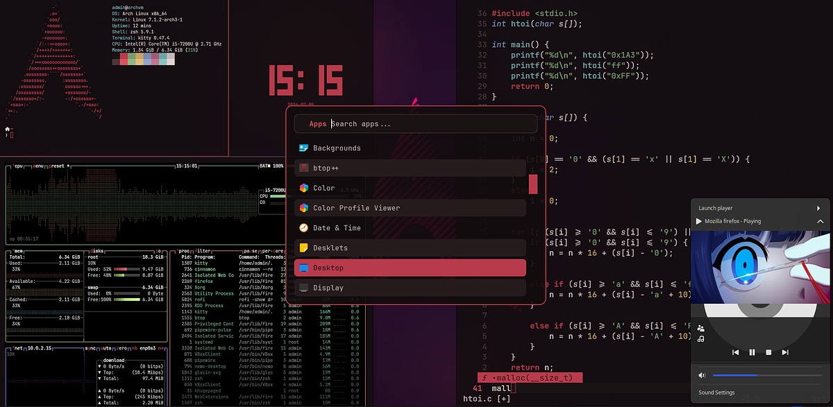833x407 pixels.
Task: Expand the Launch player submenu arrow
Action: point(819,208)
